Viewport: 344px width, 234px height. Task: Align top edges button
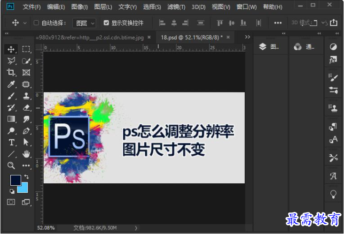tap(220, 23)
